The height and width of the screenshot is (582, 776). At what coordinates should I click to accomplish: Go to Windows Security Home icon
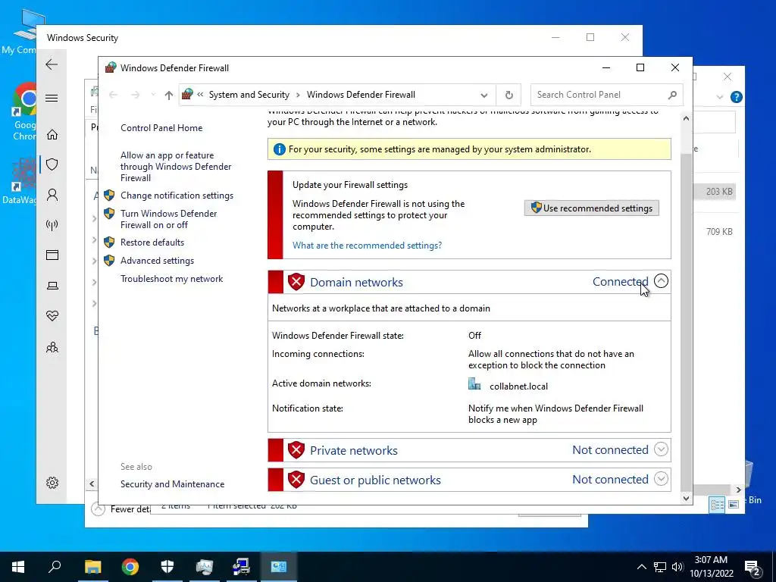(52, 135)
